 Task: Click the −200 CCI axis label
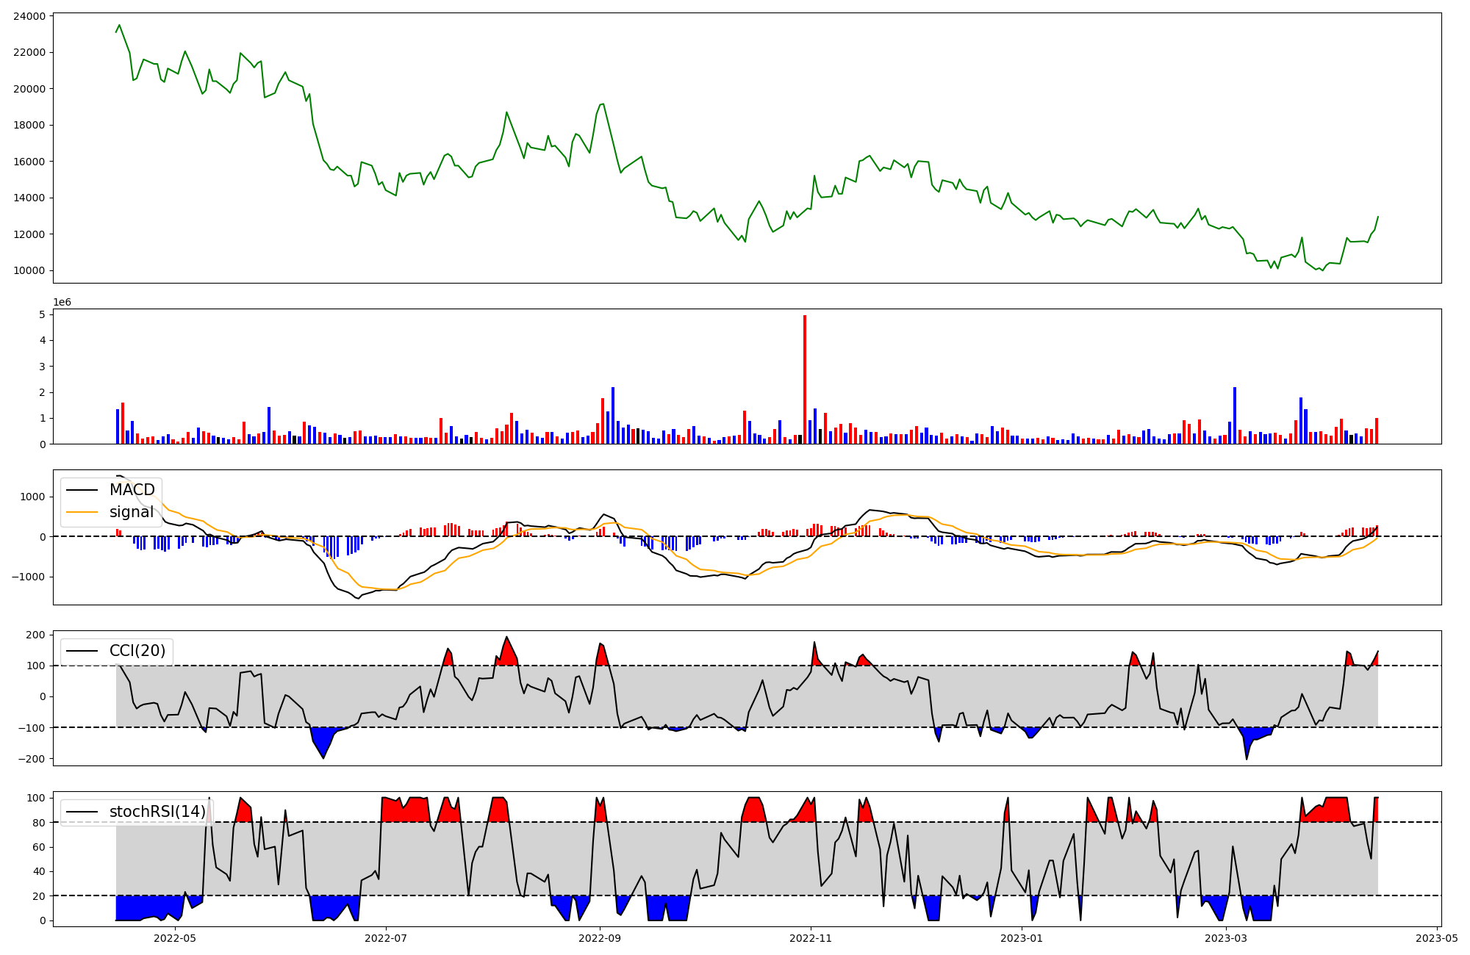31,759
